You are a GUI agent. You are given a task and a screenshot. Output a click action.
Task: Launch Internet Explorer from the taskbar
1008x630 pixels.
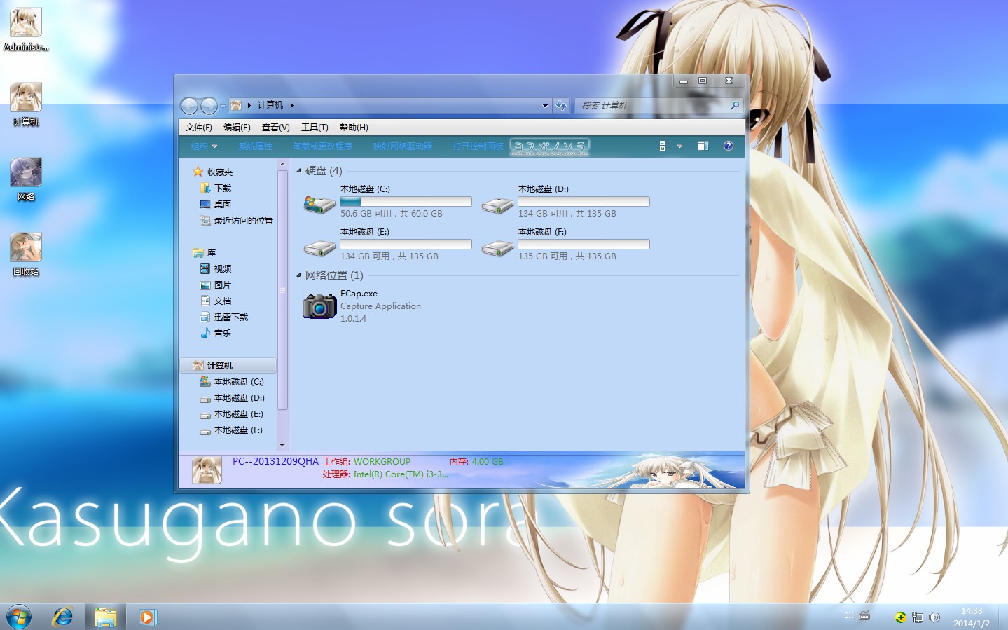63,617
